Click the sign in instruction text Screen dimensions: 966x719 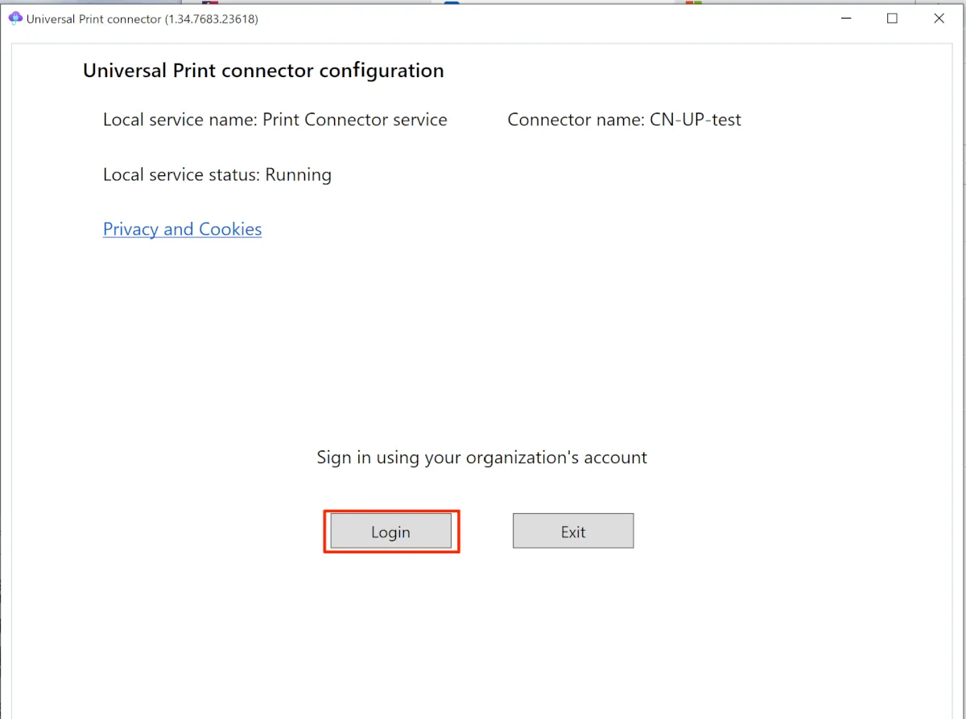(481, 458)
